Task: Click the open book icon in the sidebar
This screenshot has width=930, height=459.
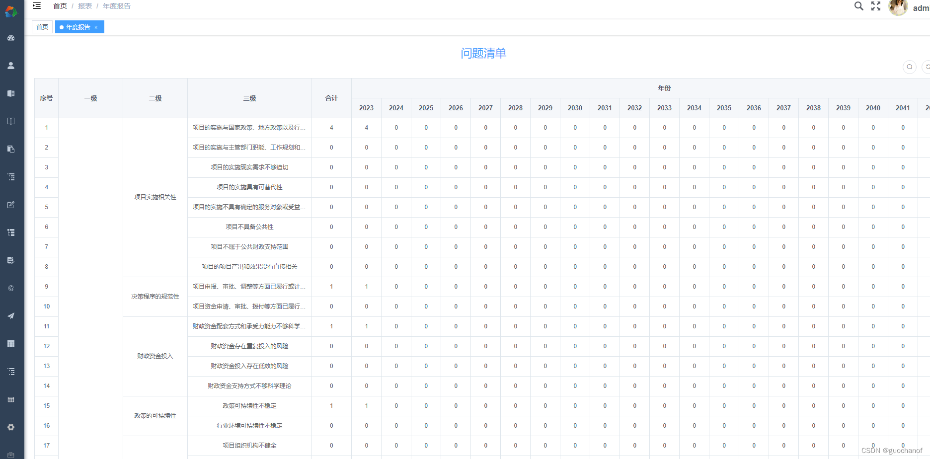Action: tap(10, 121)
